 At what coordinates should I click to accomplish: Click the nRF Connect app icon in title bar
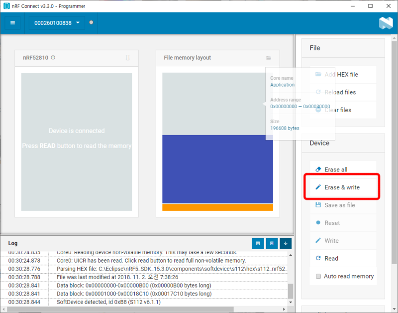pos(6,6)
